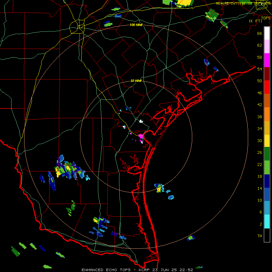Click the '34' legend value
272x272 pixels.
pos(260,129)
